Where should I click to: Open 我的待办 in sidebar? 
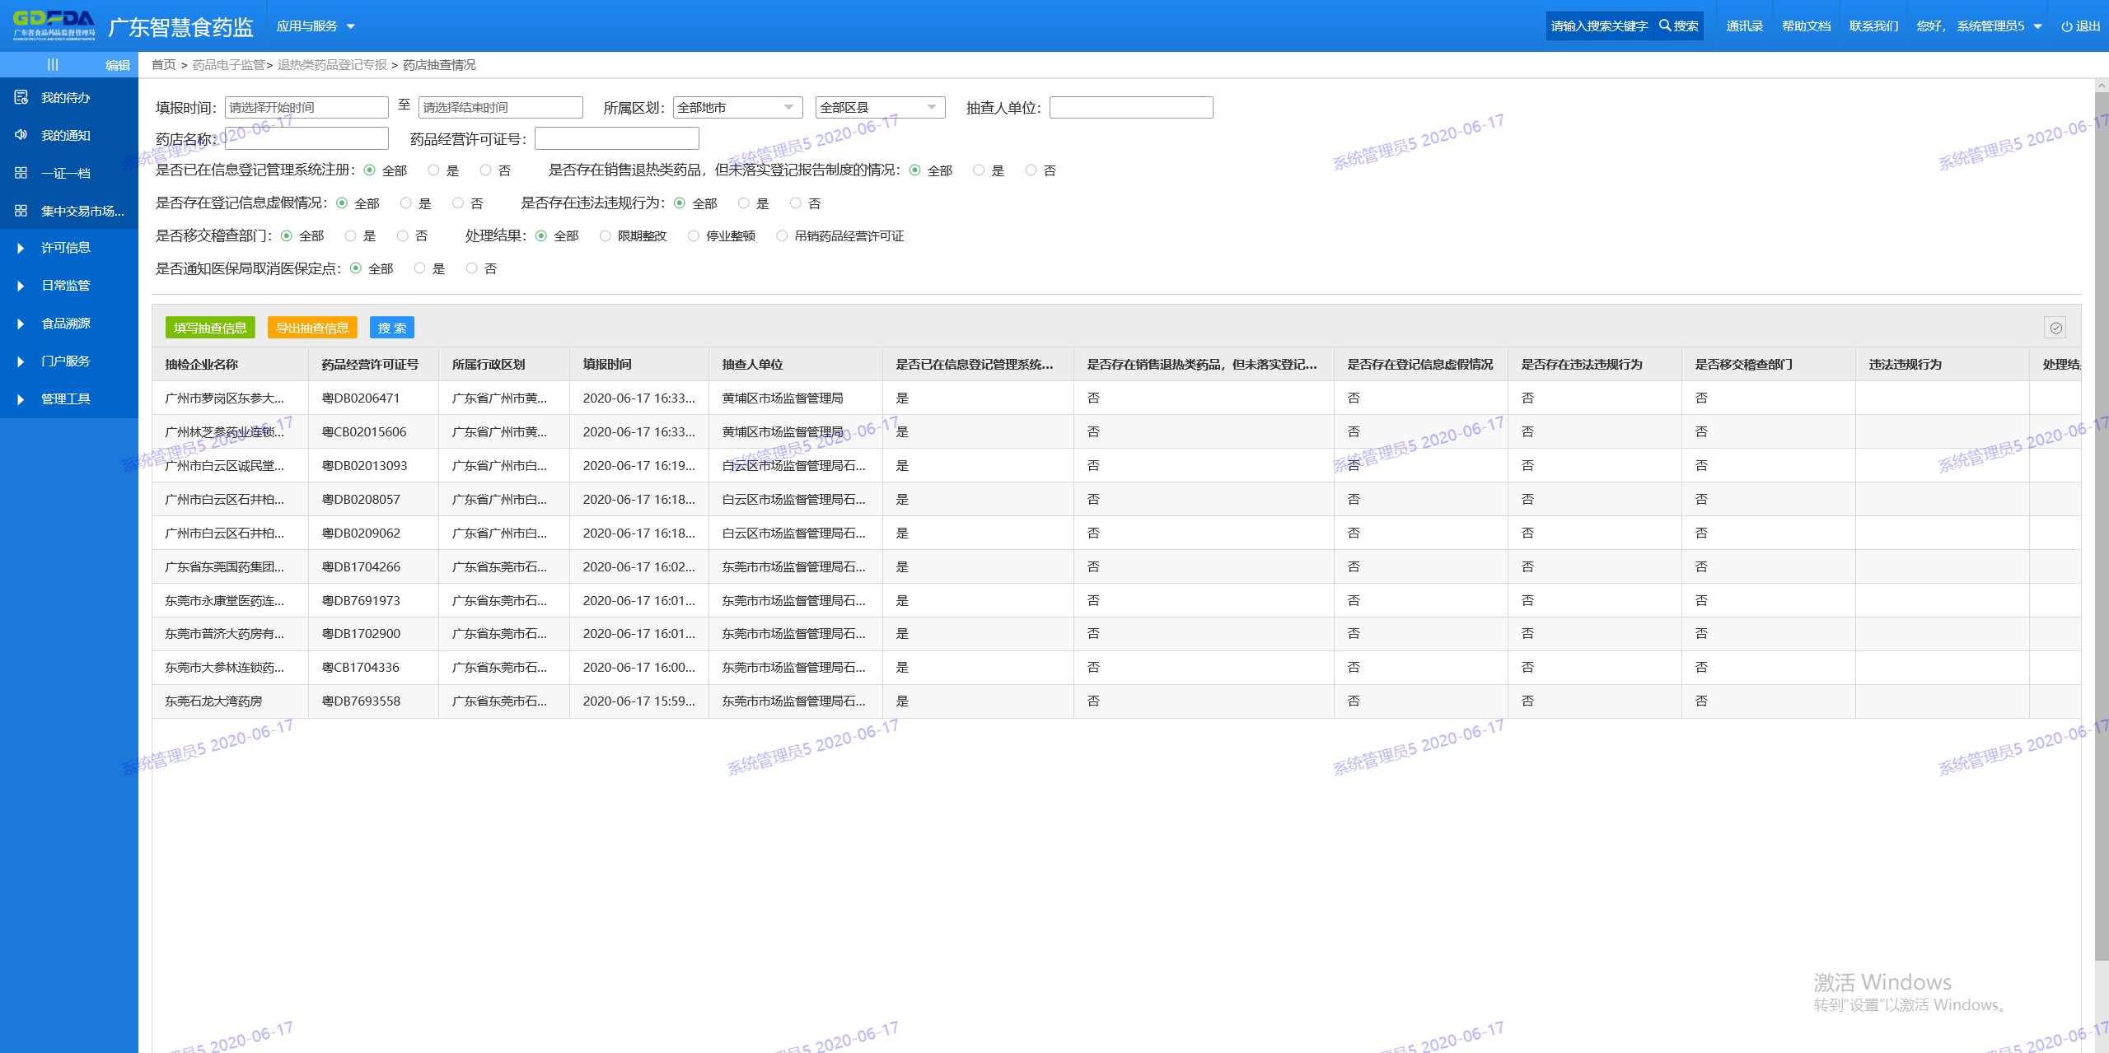[x=66, y=98]
